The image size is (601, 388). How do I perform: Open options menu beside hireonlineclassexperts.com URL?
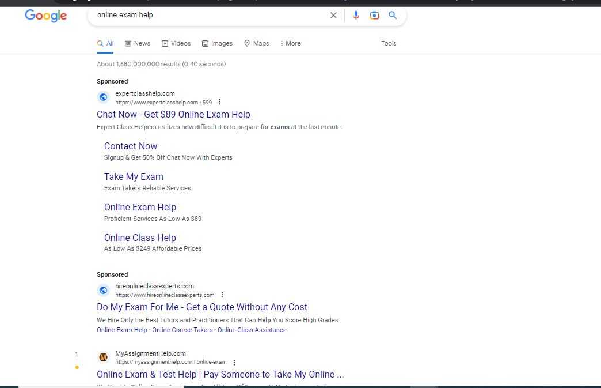pyautogui.click(x=222, y=295)
